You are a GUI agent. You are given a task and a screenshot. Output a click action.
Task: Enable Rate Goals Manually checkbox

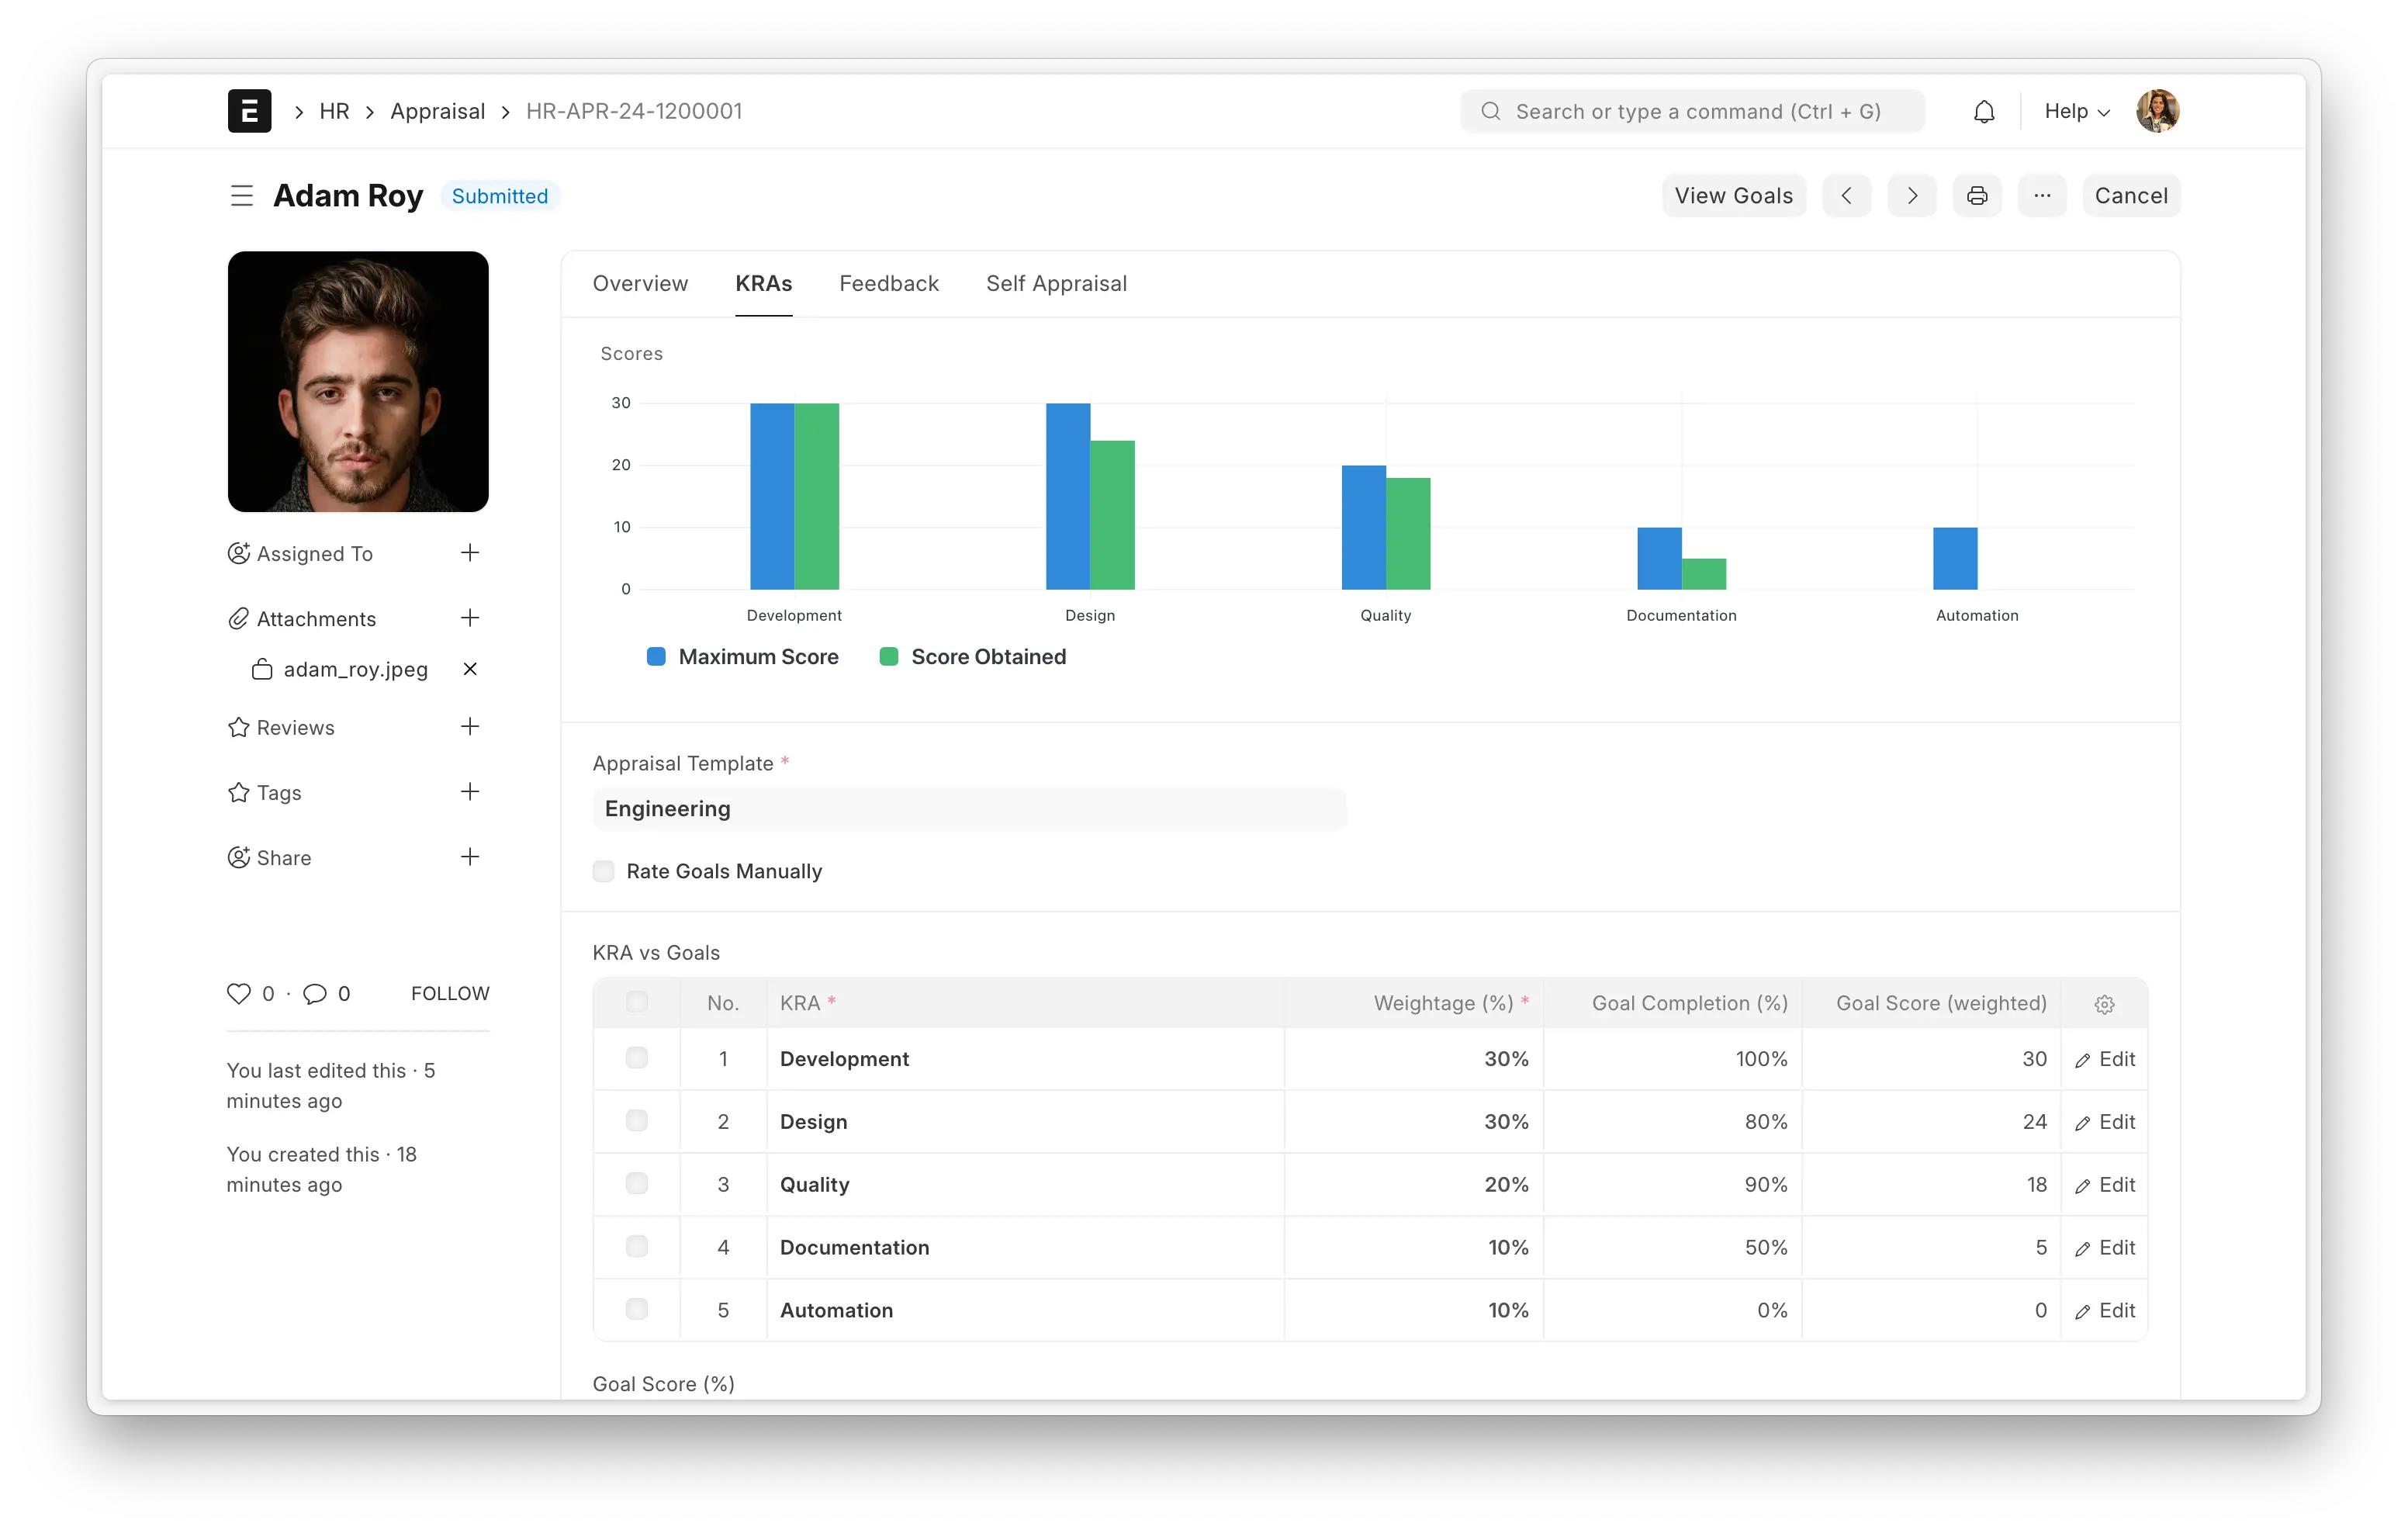pos(604,871)
